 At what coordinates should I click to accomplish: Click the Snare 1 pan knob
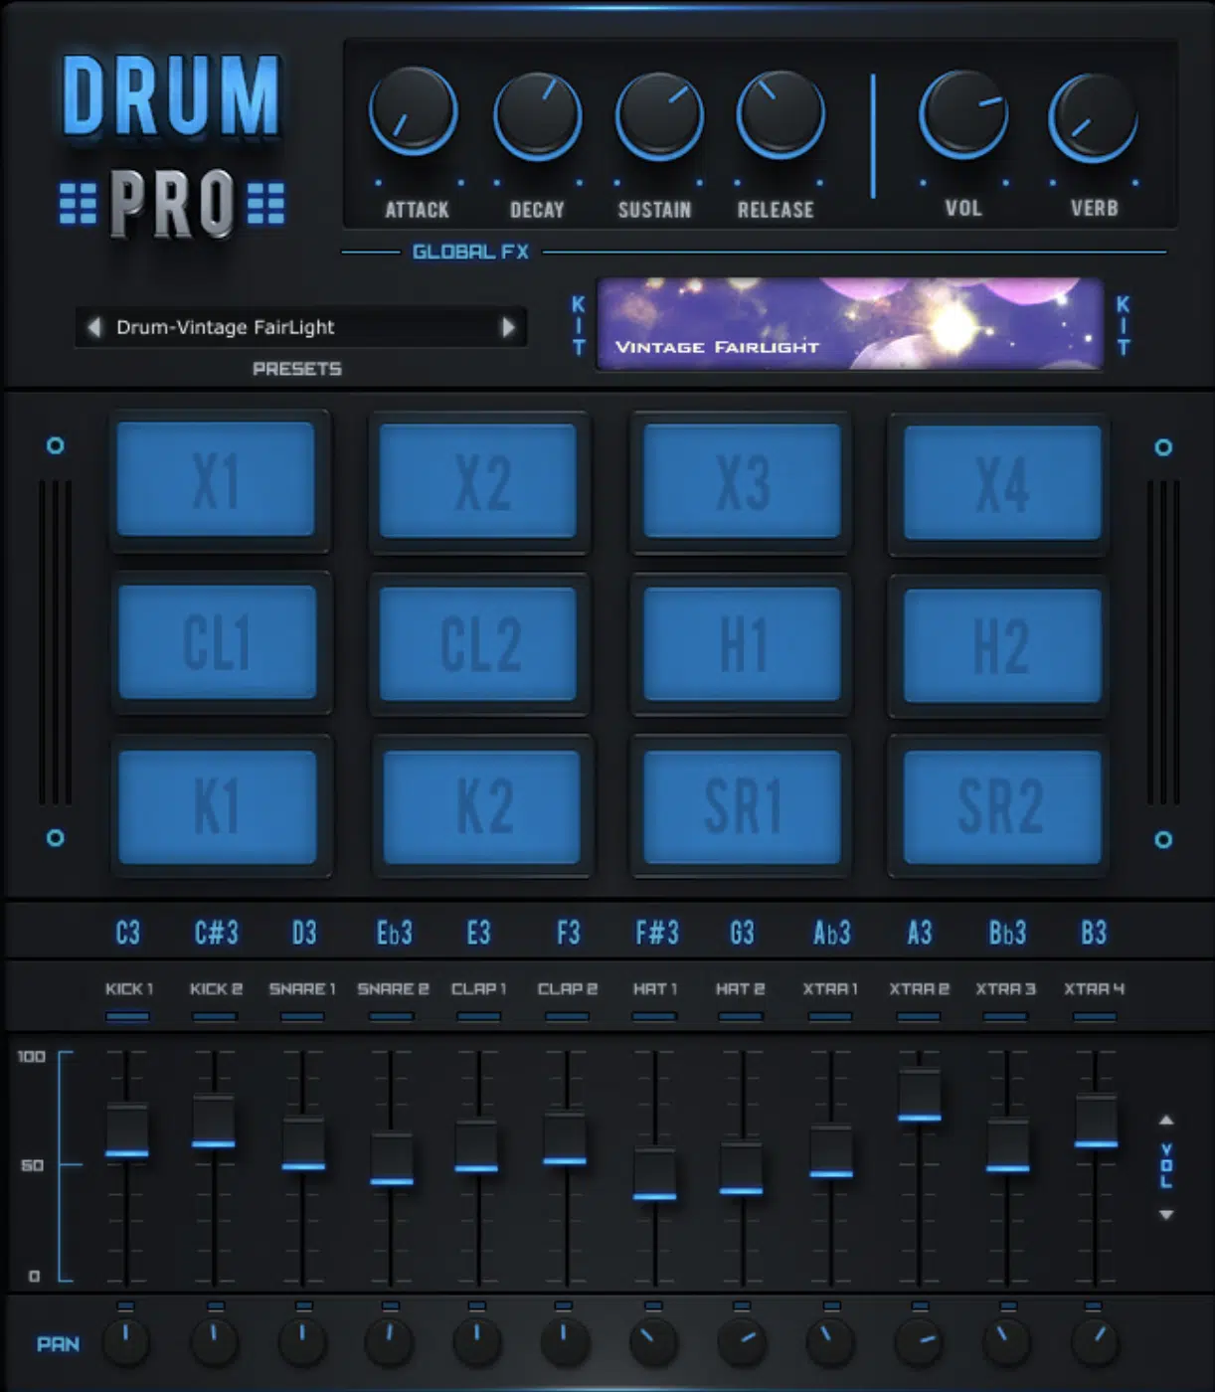[x=303, y=1341]
